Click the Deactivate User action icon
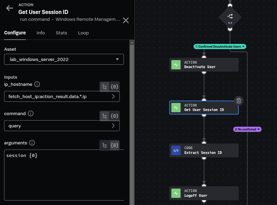 pos(176,65)
